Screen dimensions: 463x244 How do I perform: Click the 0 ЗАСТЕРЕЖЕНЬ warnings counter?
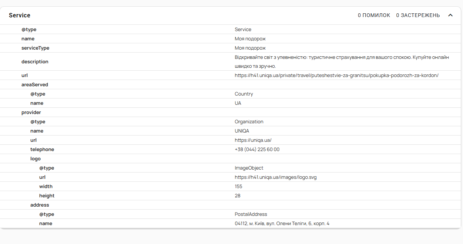pyautogui.click(x=418, y=15)
